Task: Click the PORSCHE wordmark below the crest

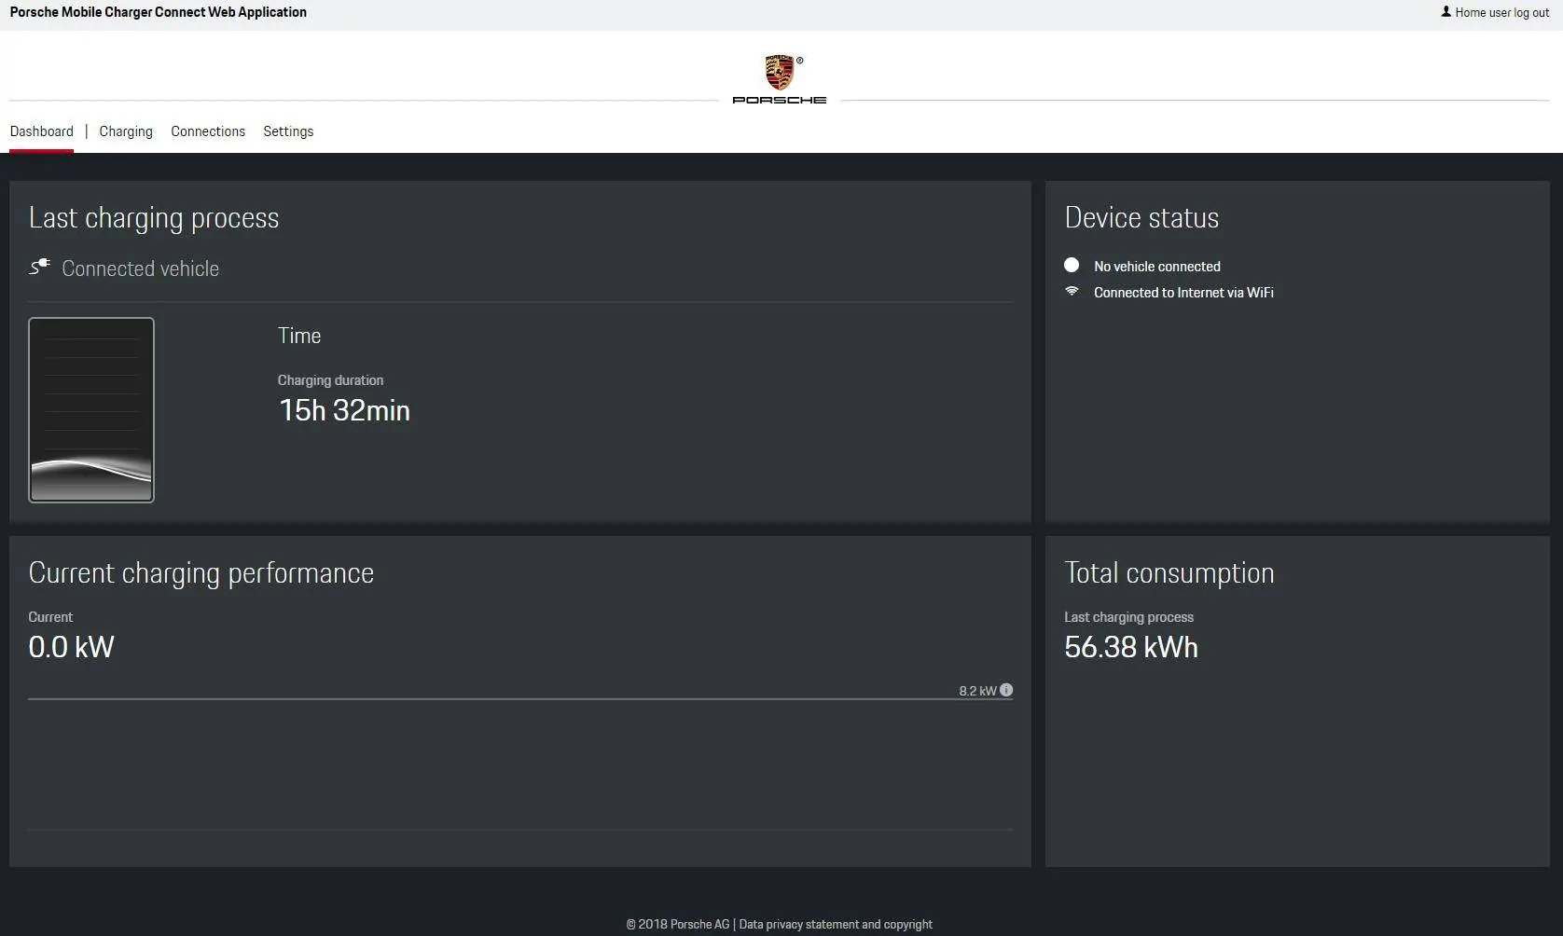Action: 780,100
